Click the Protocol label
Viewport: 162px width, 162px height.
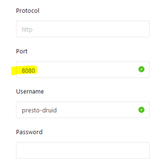[28, 11]
